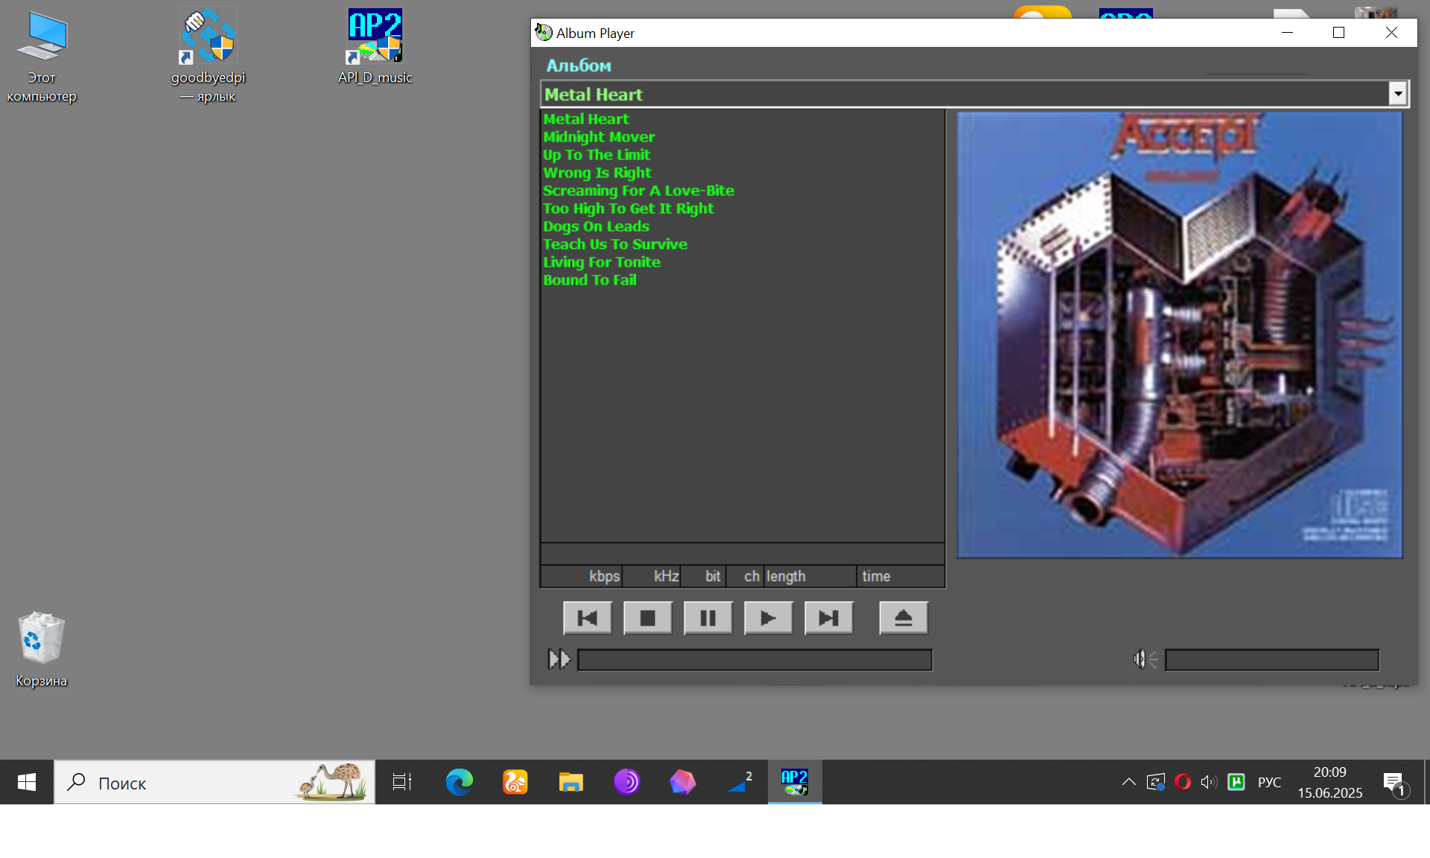This screenshot has width=1430, height=858.
Task: Select the track Up To The Limit
Action: [597, 155]
